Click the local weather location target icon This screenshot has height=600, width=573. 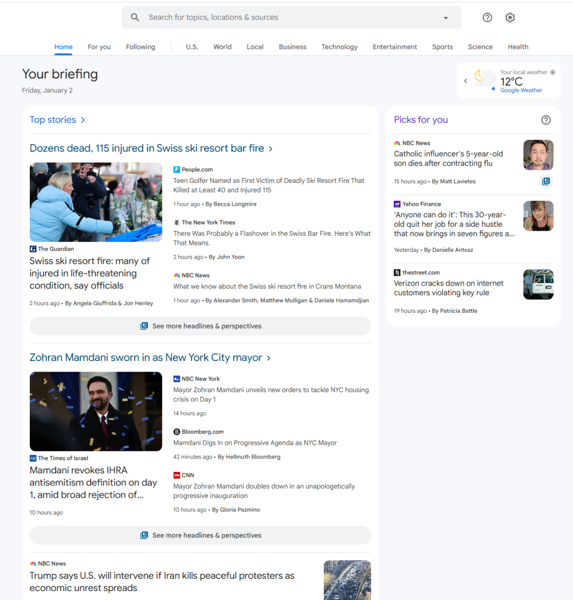(553, 72)
